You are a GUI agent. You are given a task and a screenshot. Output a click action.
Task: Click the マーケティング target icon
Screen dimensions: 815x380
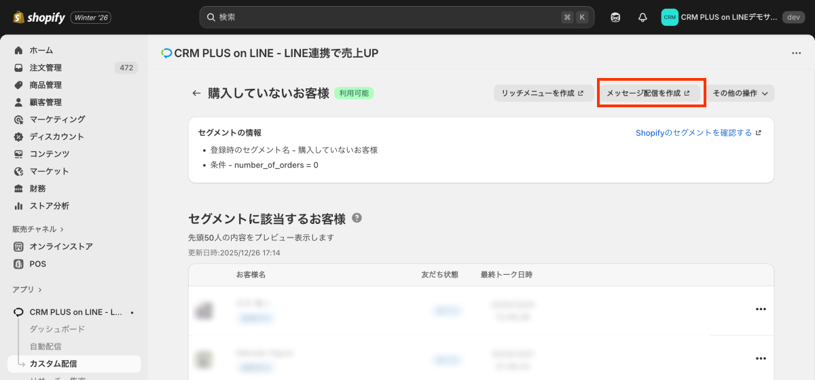point(18,119)
